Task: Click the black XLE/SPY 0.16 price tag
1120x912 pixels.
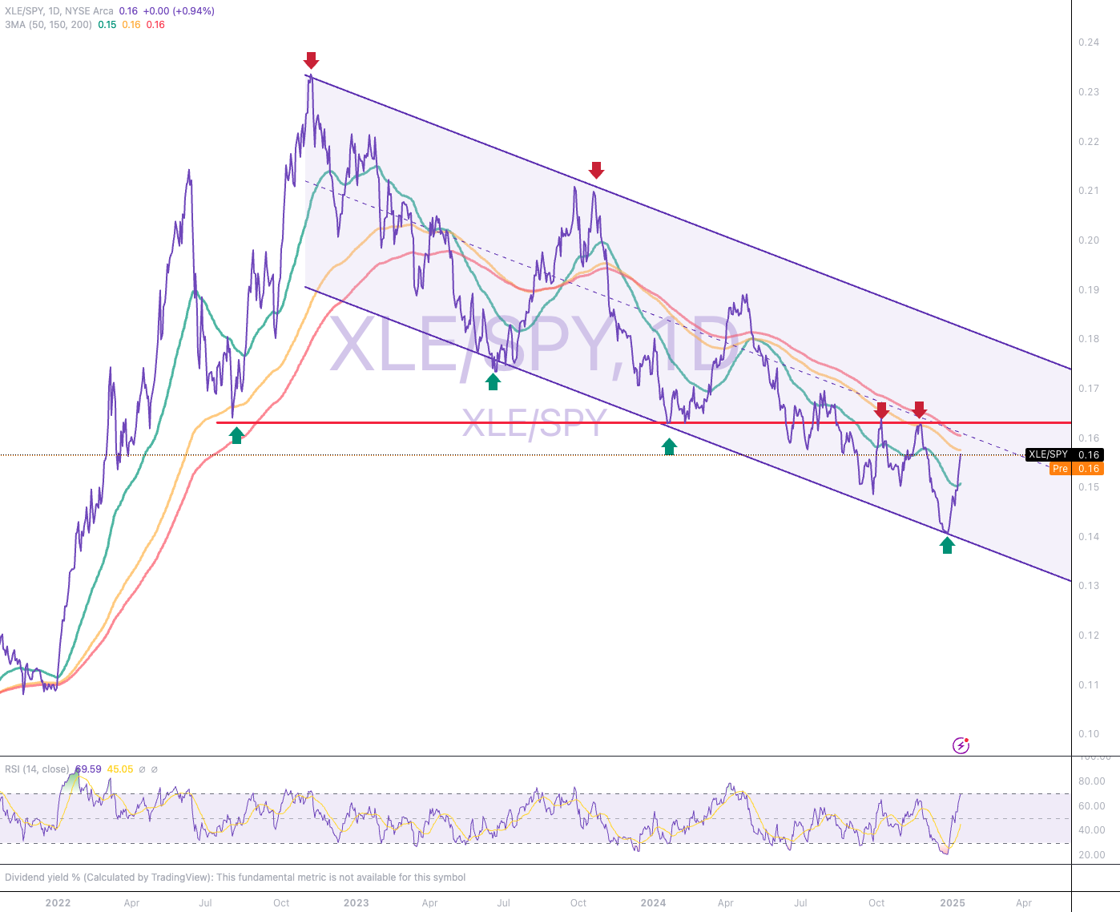Action: coord(1064,454)
